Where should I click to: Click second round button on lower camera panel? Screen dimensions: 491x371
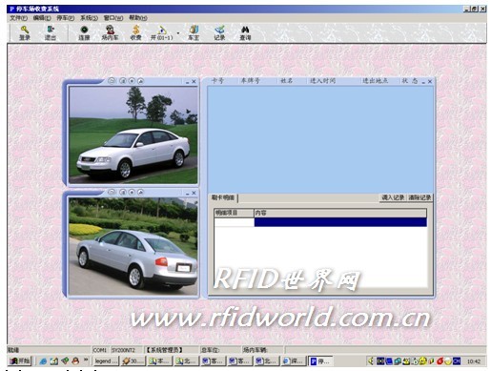click(123, 192)
